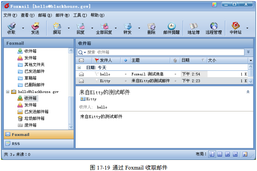Image resolution: width=257 pixels, height=171 pixels.
Task: Select fourth layout icon in status bar
Action: coord(235,154)
